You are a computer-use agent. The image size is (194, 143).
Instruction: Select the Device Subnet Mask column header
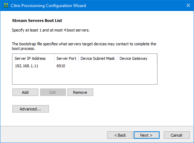pos(98,58)
